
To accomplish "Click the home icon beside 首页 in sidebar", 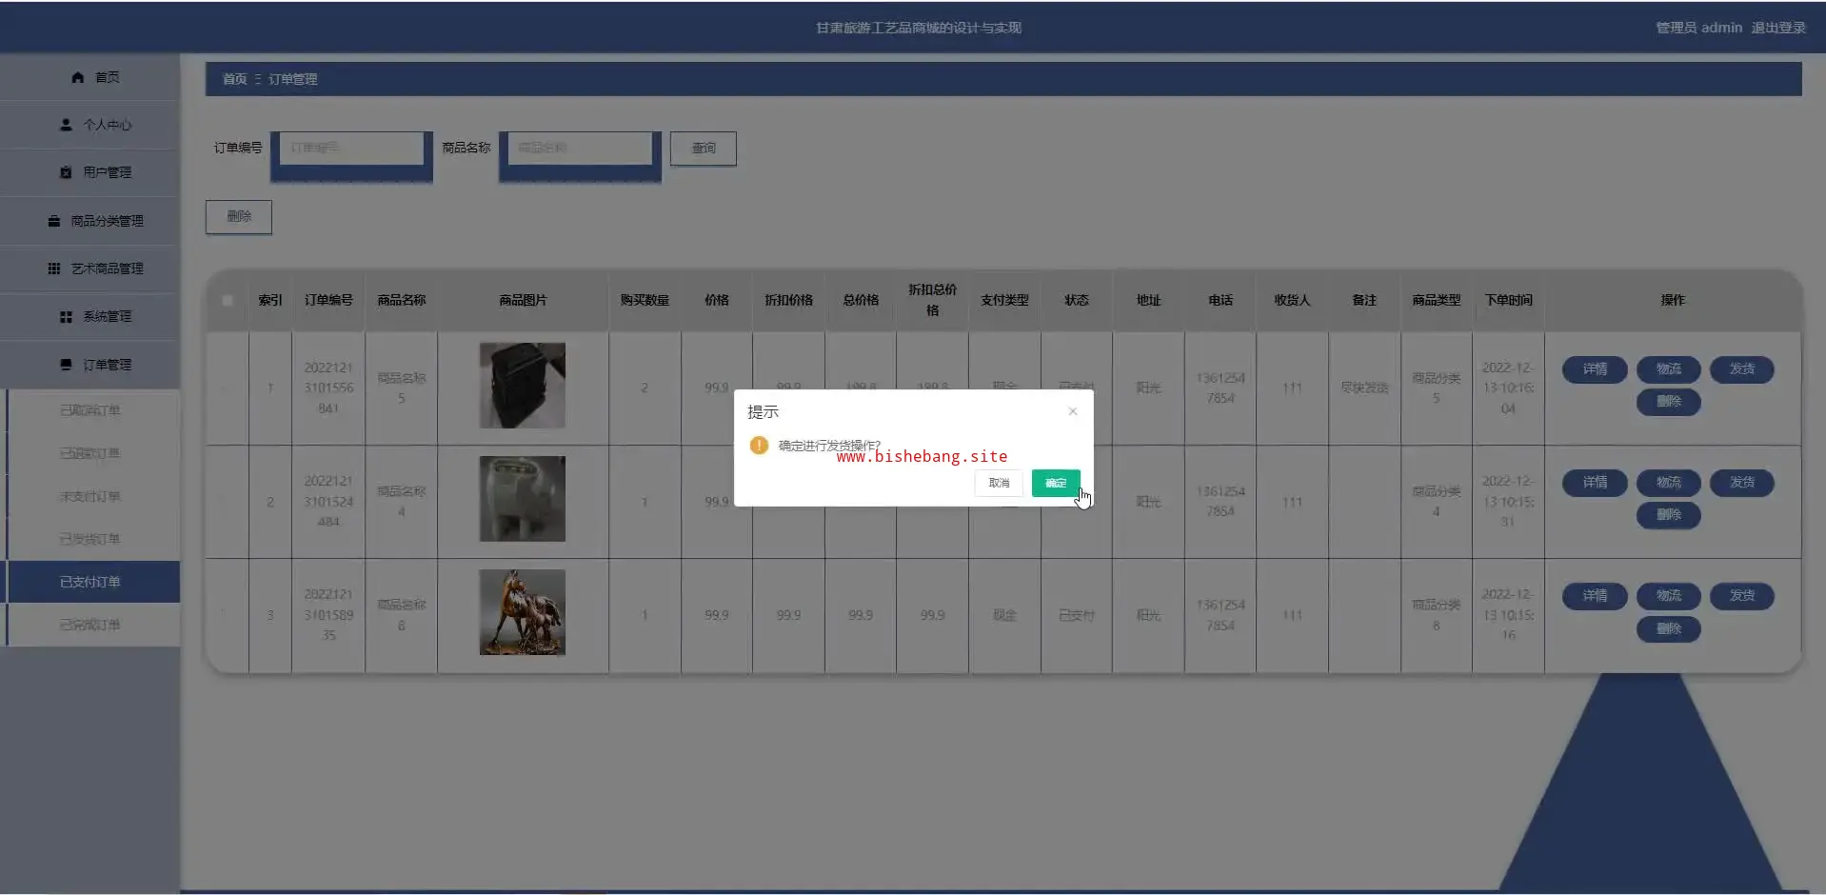I will coord(78,77).
